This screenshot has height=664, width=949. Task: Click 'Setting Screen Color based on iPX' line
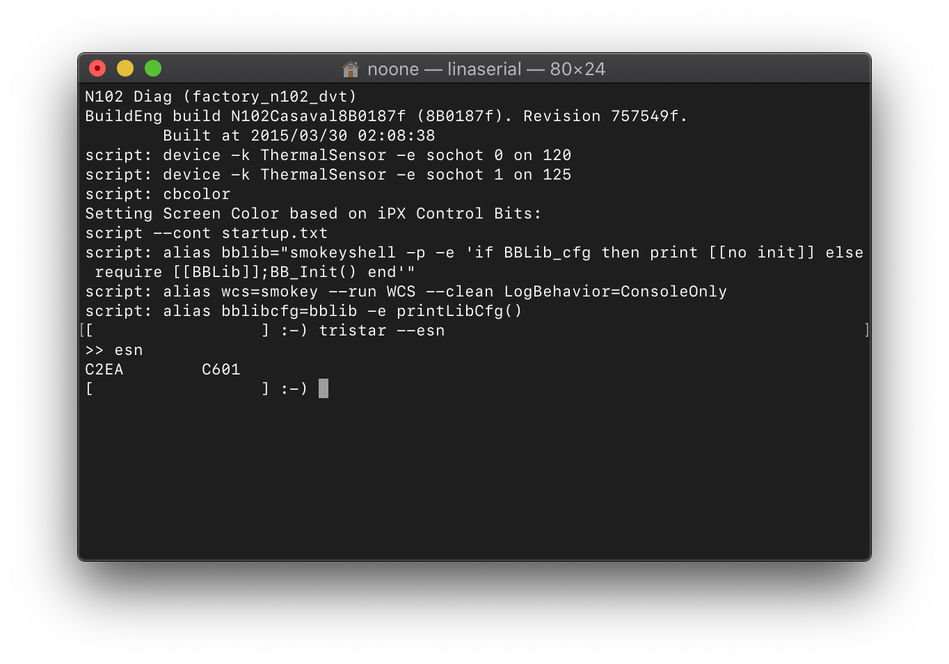tap(313, 214)
